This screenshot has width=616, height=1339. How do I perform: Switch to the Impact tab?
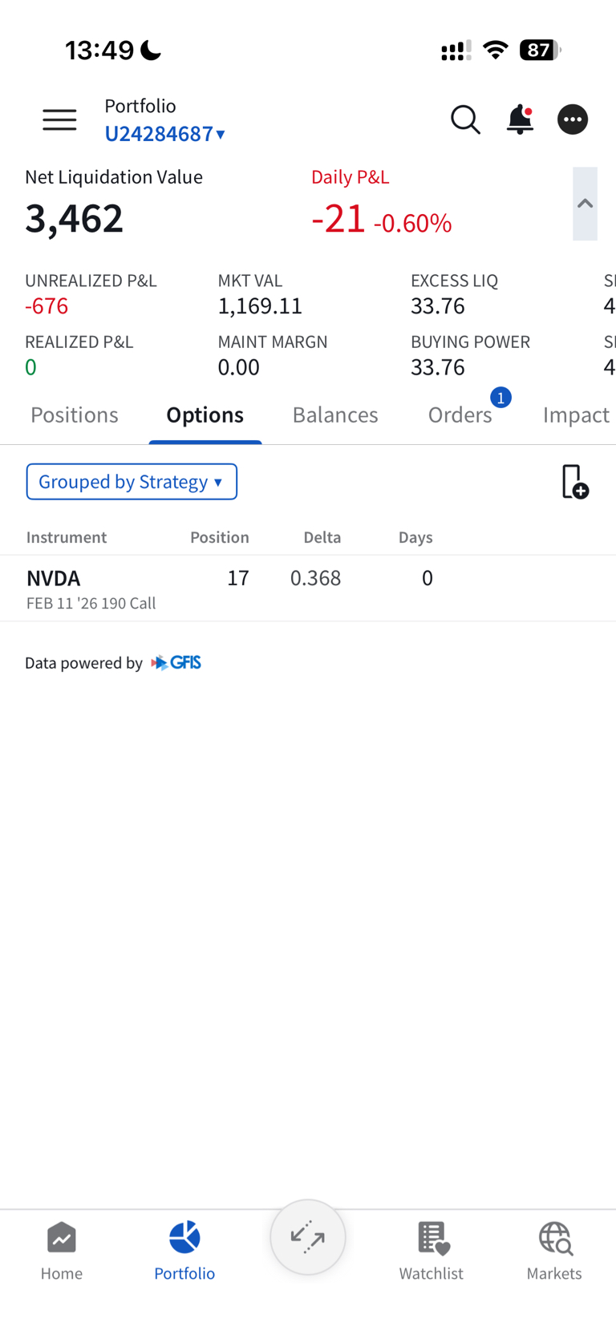(x=576, y=415)
